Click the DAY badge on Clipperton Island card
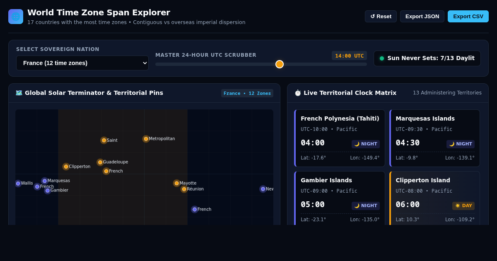Viewport: 497px width, 261px height. (463, 206)
